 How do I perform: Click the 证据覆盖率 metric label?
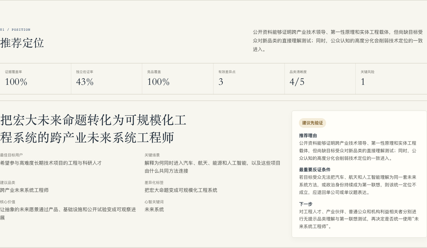click(13, 72)
